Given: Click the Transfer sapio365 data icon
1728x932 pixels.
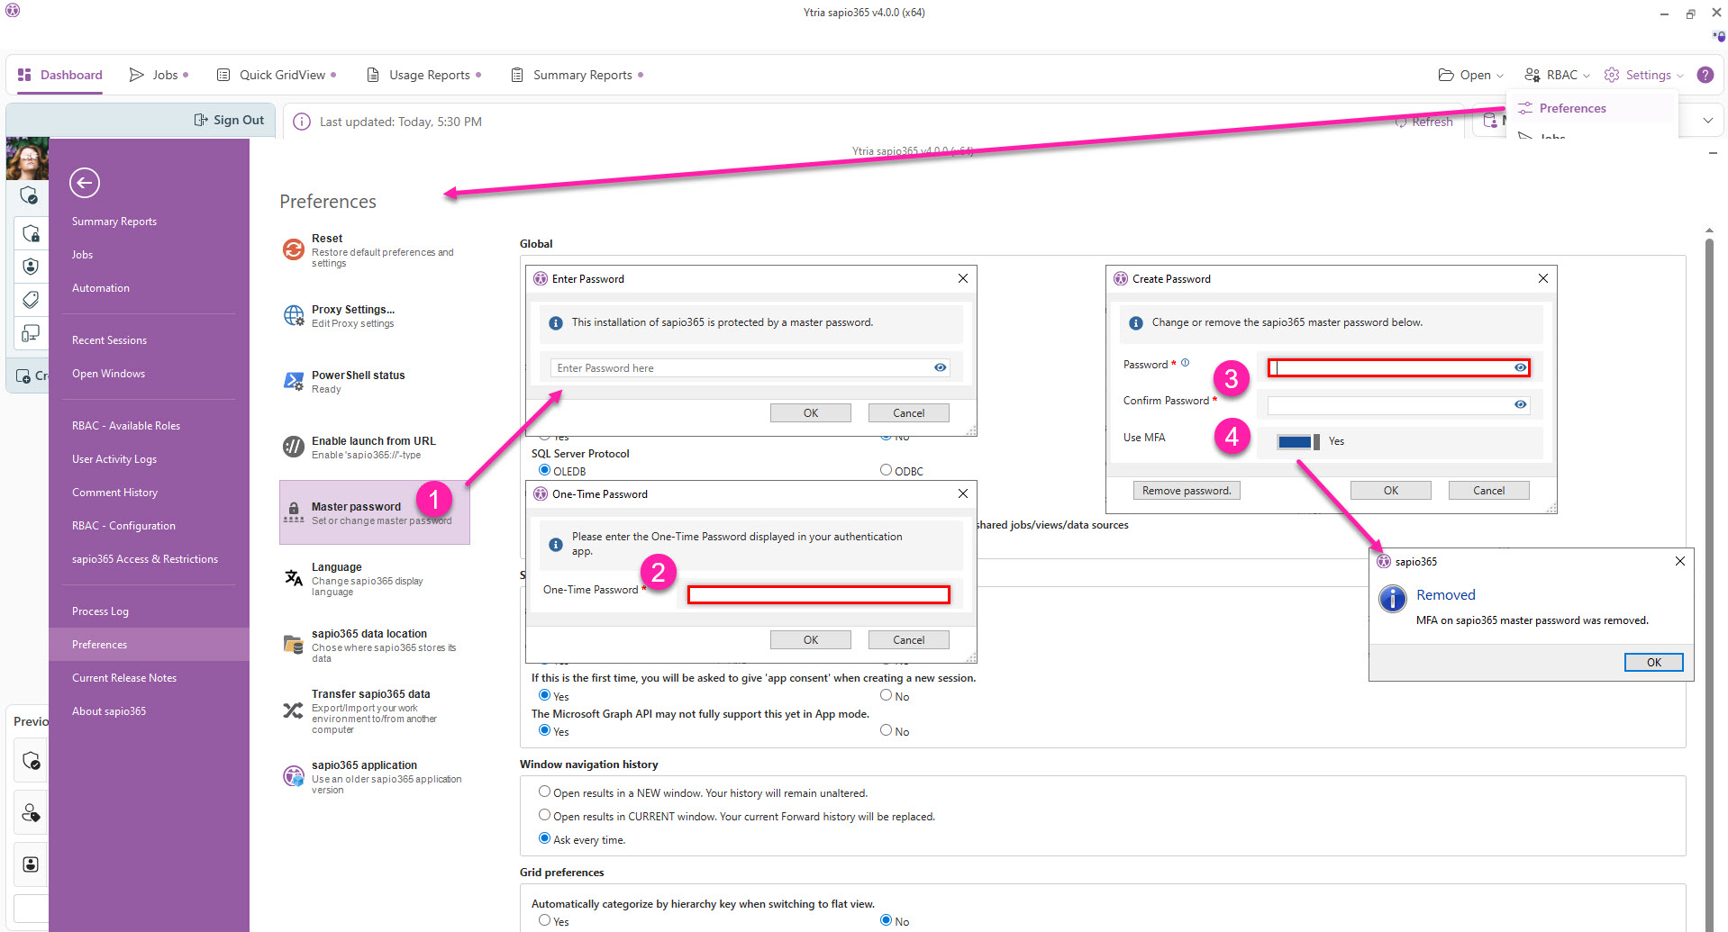Looking at the screenshot, I should (294, 710).
